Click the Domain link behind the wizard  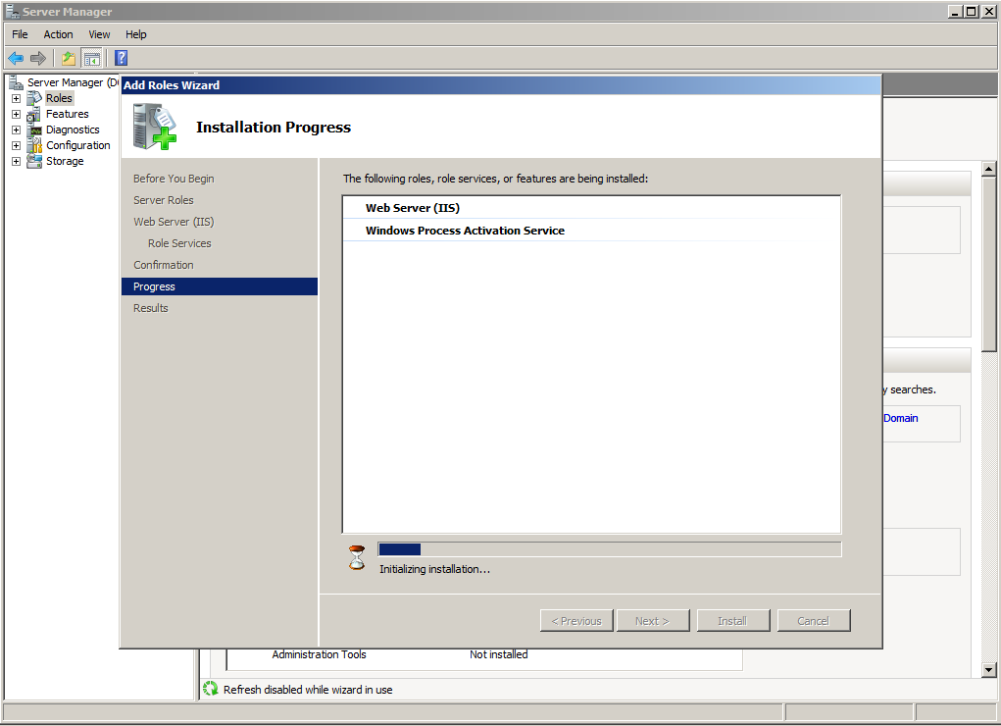[x=901, y=418]
